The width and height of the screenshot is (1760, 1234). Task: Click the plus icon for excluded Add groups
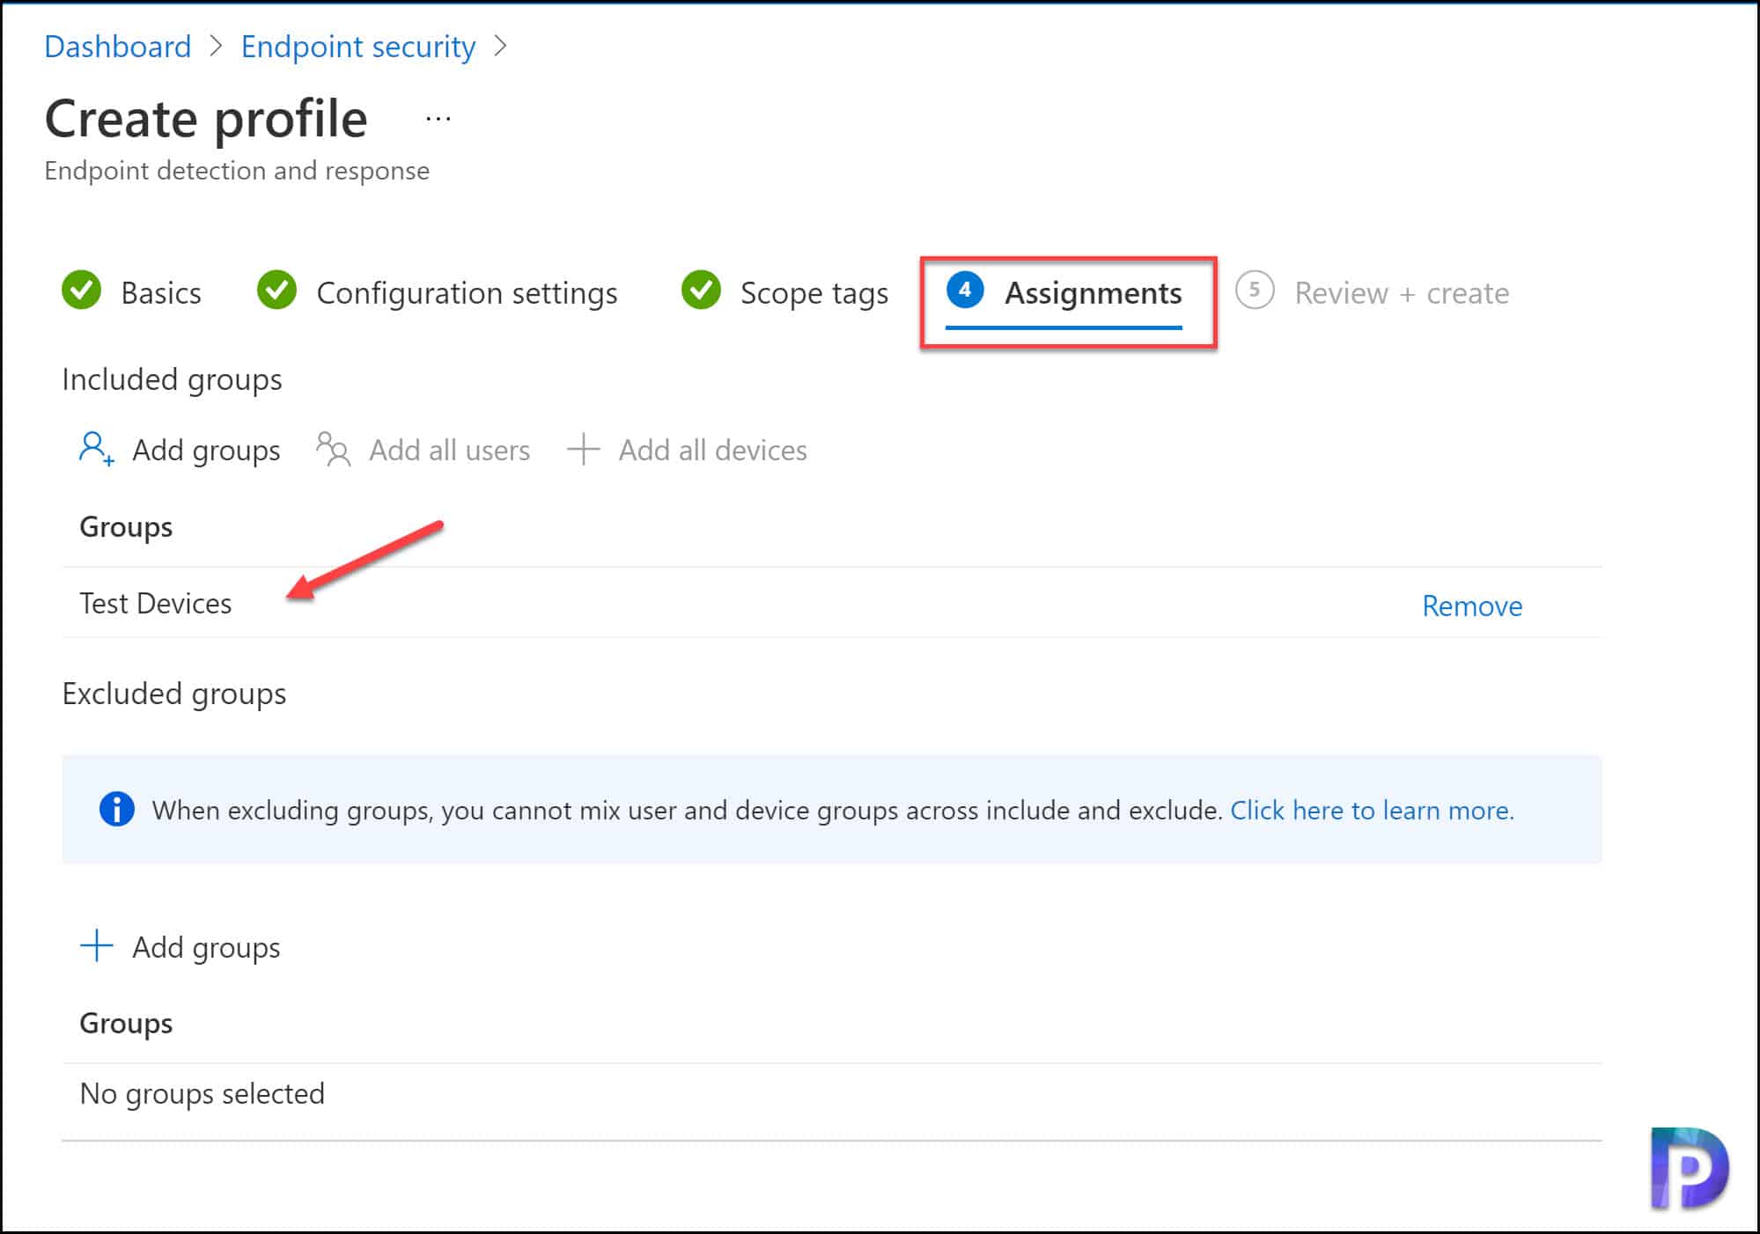pos(97,946)
